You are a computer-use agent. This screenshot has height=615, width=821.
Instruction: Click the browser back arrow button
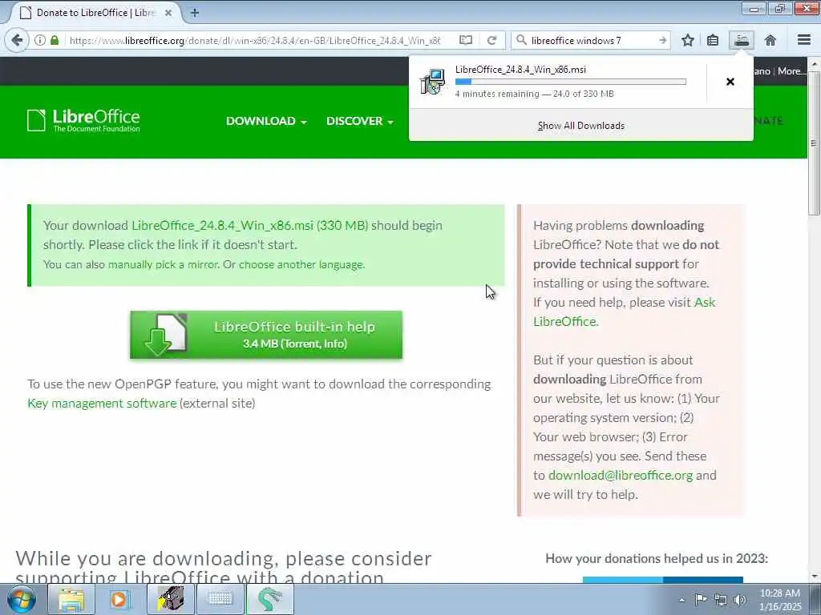(17, 40)
